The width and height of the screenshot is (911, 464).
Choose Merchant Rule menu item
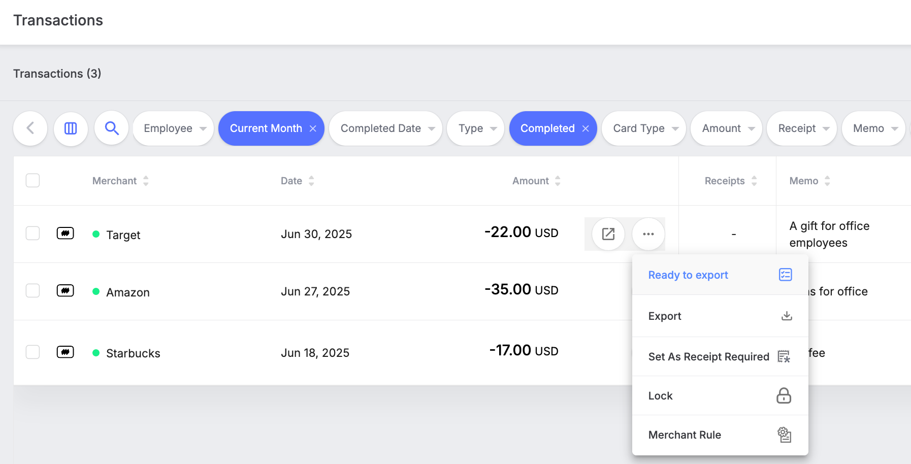720,435
